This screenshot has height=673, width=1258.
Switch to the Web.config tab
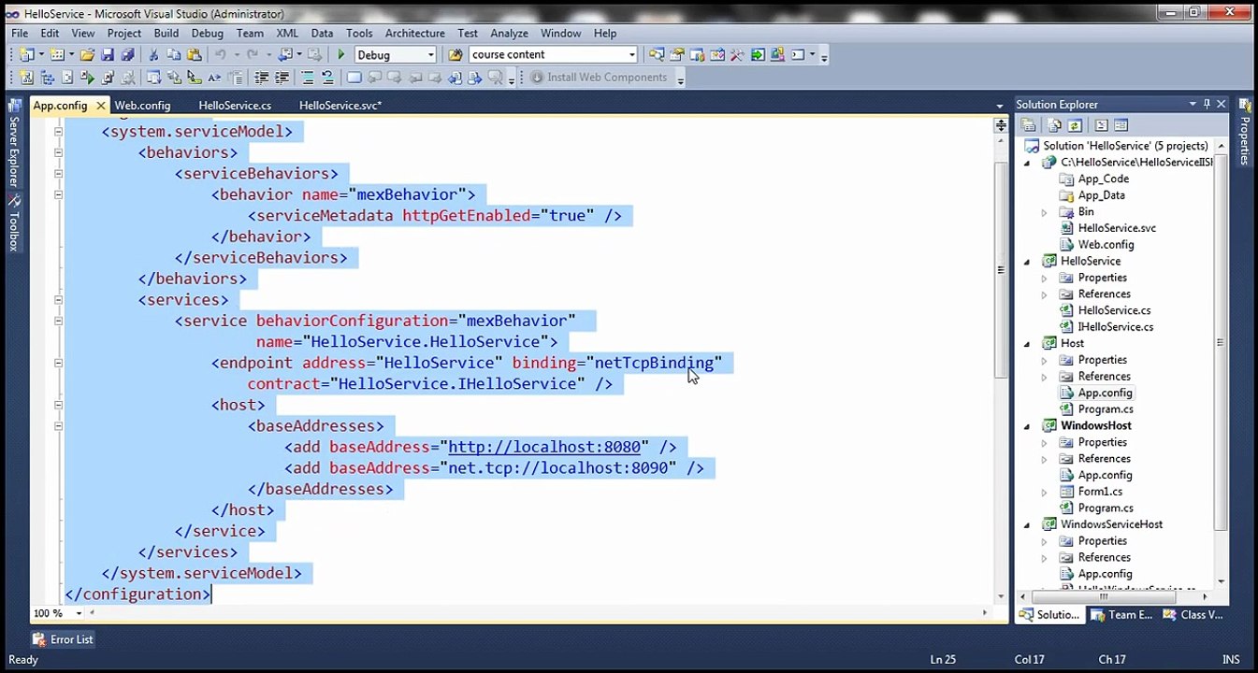[x=142, y=106]
